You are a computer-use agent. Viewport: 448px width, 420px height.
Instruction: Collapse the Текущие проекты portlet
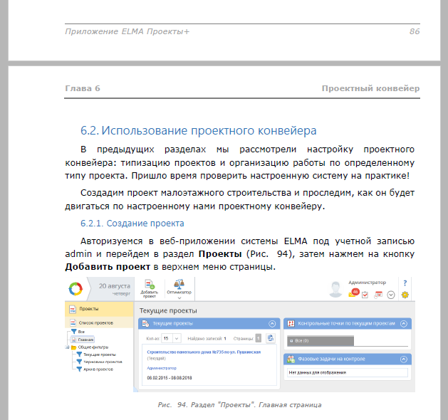pyautogui.click(x=272, y=323)
